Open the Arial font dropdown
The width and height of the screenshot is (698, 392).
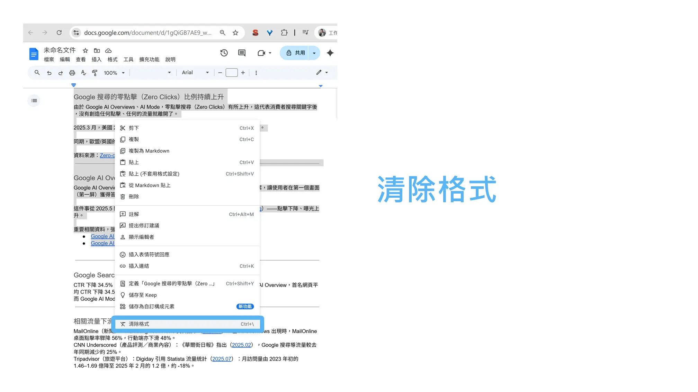pyautogui.click(x=195, y=73)
